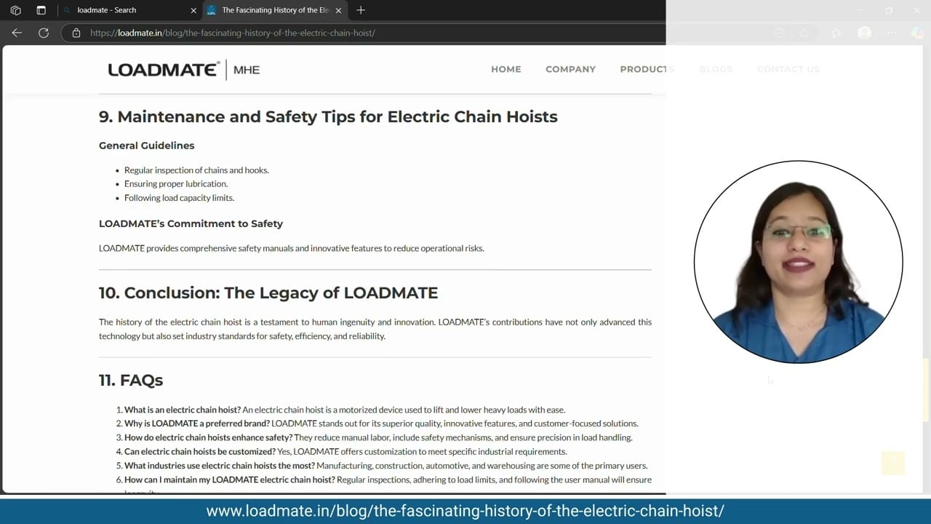Viewport: 931px width, 524px height.
Task: Close the 'loadmate - Search' tab
Action: coord(193,10)
